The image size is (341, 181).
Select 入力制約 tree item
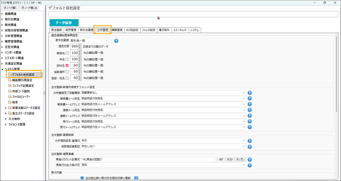click(x=14, y=119)
